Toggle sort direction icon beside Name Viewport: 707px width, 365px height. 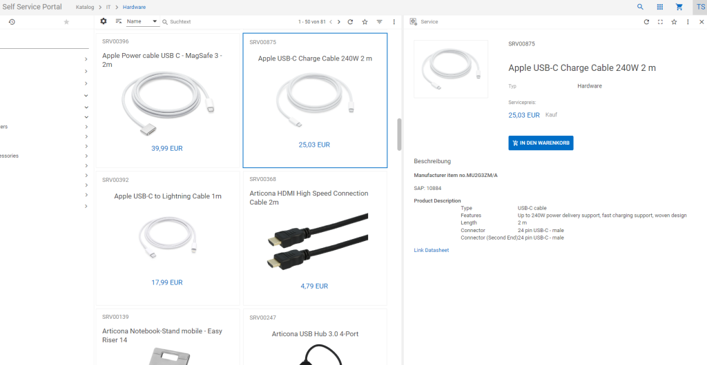pos(119,21)
